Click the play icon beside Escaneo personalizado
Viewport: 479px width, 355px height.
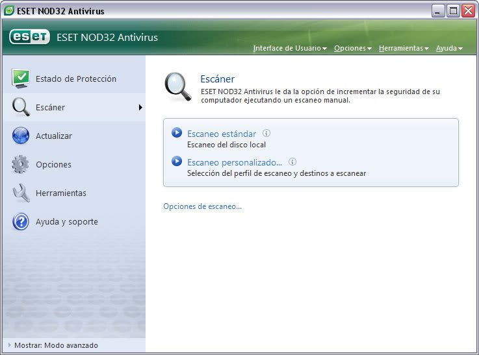click(x=177, y=161)
